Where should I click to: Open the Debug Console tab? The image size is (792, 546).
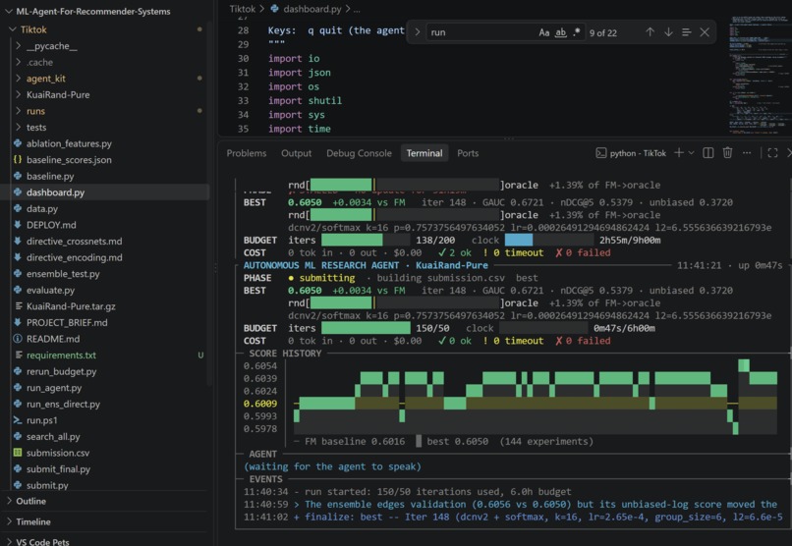point(359,153)
